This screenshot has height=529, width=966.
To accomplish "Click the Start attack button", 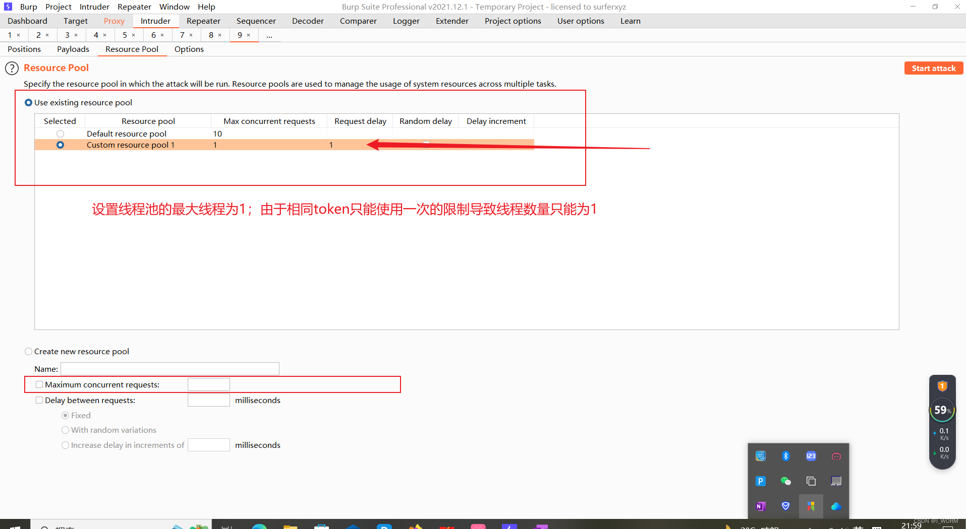I will [934, 68].
